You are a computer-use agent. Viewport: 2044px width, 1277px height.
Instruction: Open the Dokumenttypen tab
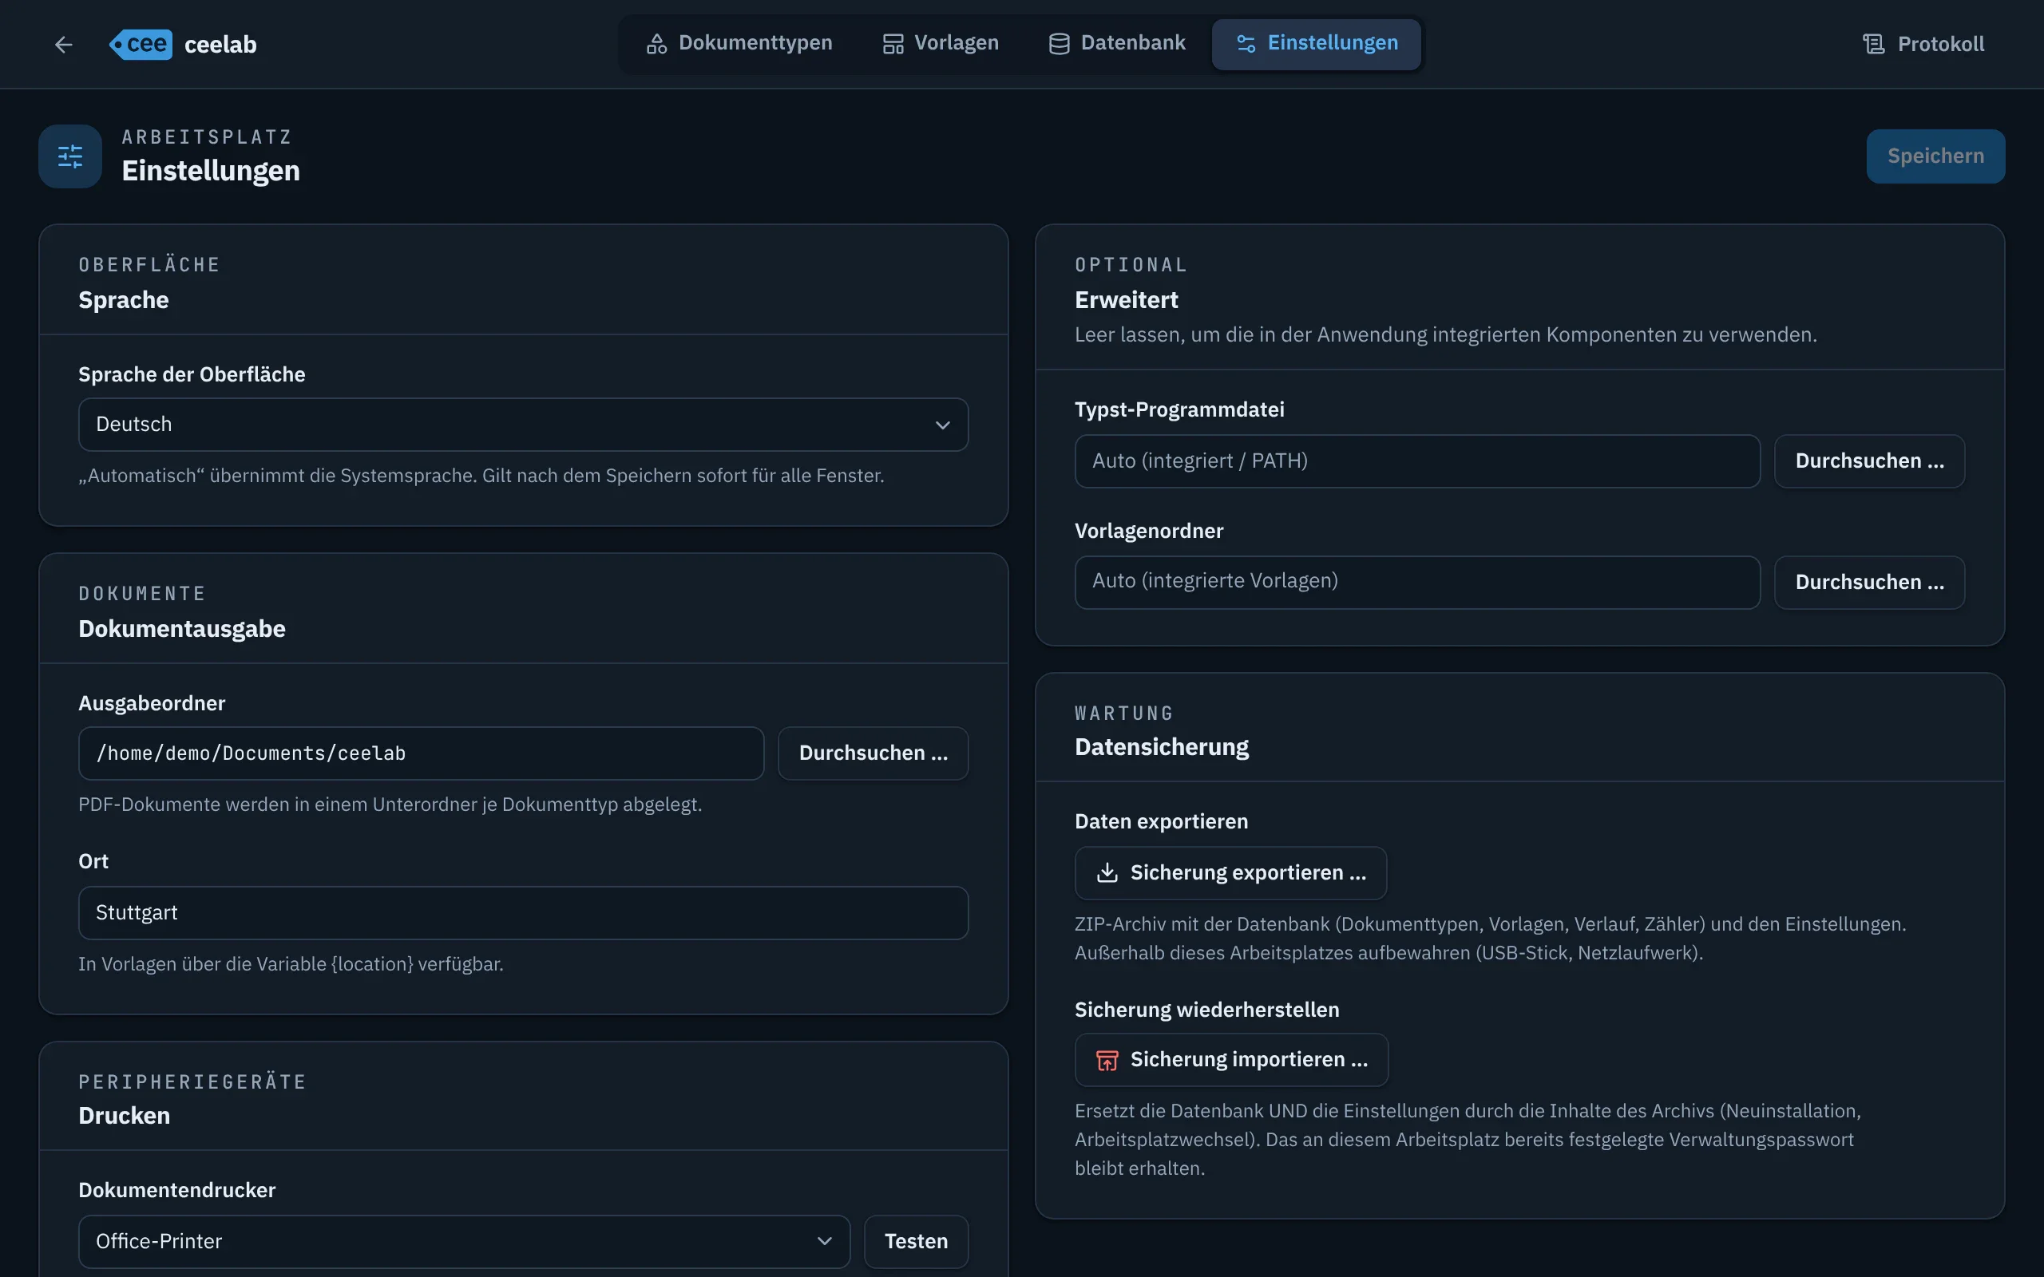739,43
